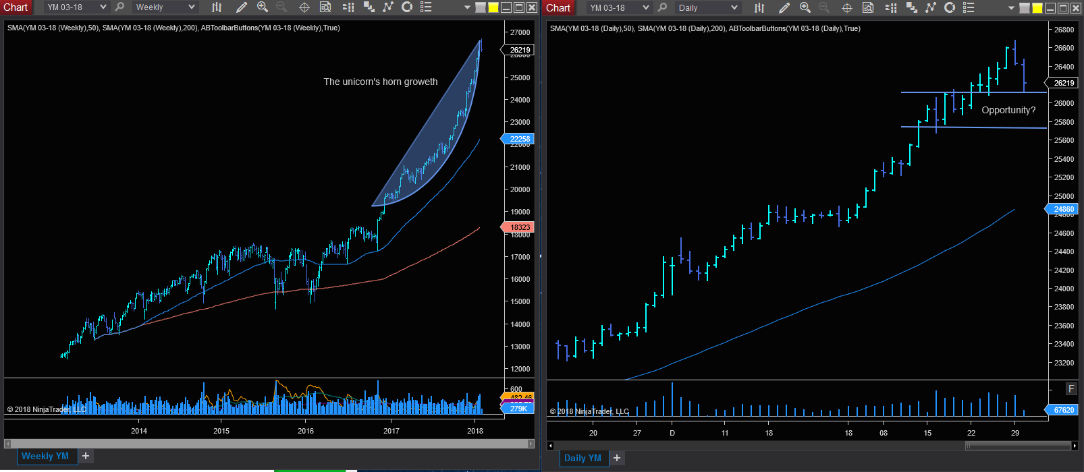The height and width of the screenshot is (472, 1084).
Task: Open bar type selector in Weekly chart toolbar
Action: (x=217, y=7)
